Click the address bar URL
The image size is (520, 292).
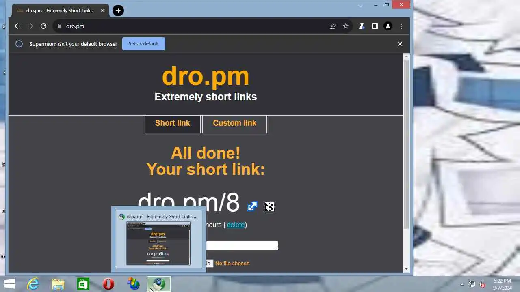(75, 26)
